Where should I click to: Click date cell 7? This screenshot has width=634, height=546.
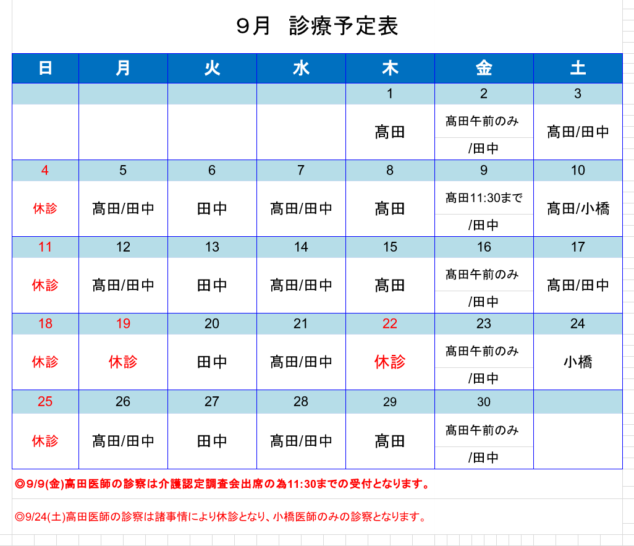[301, 171]
